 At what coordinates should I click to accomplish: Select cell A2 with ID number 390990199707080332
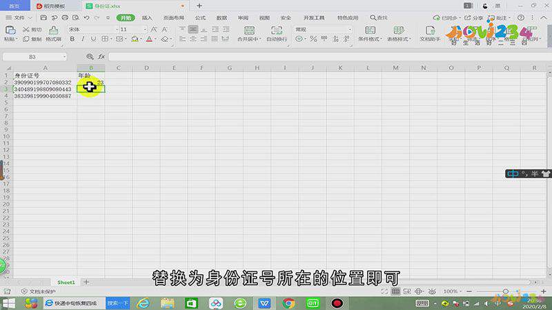point(45,83)
